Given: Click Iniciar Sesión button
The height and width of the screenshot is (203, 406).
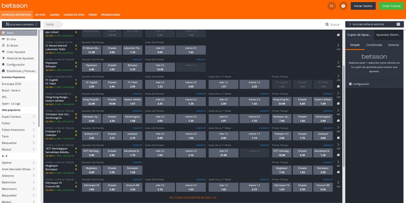Looking at the screenshot, I should click(363, 6).
